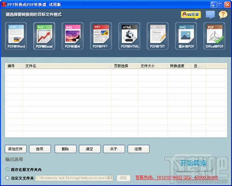Close the converter window
Screen dimensions: 232x186
click(x=227, y=5)
